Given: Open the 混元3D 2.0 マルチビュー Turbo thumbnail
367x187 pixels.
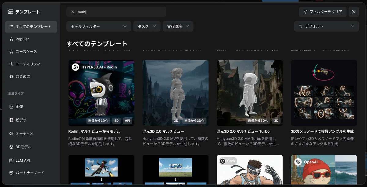Looking at the screenshot, I should point(250,93).
